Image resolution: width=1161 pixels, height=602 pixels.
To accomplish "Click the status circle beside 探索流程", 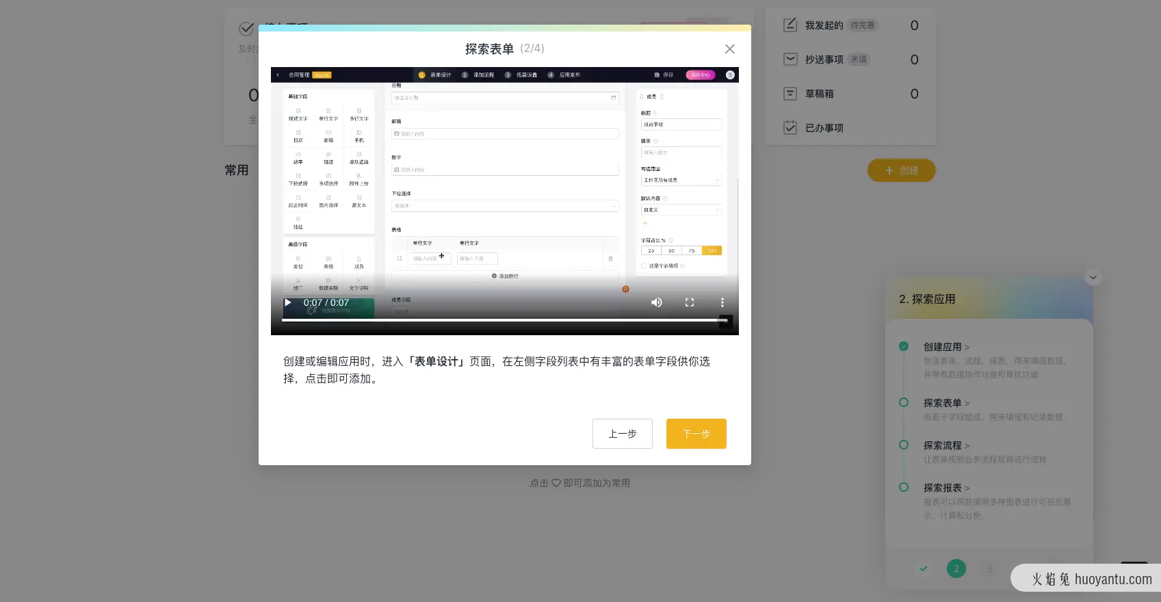I will coord(904,445).
